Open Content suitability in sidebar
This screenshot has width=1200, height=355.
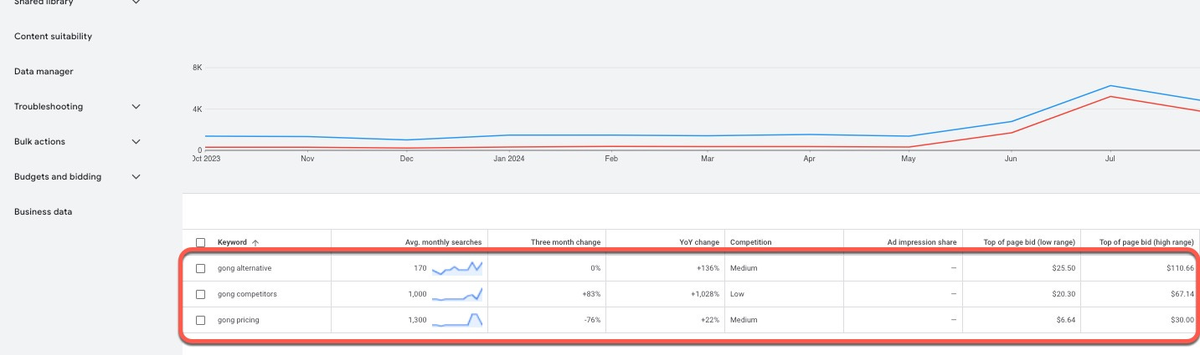click(x=54, y=37)
